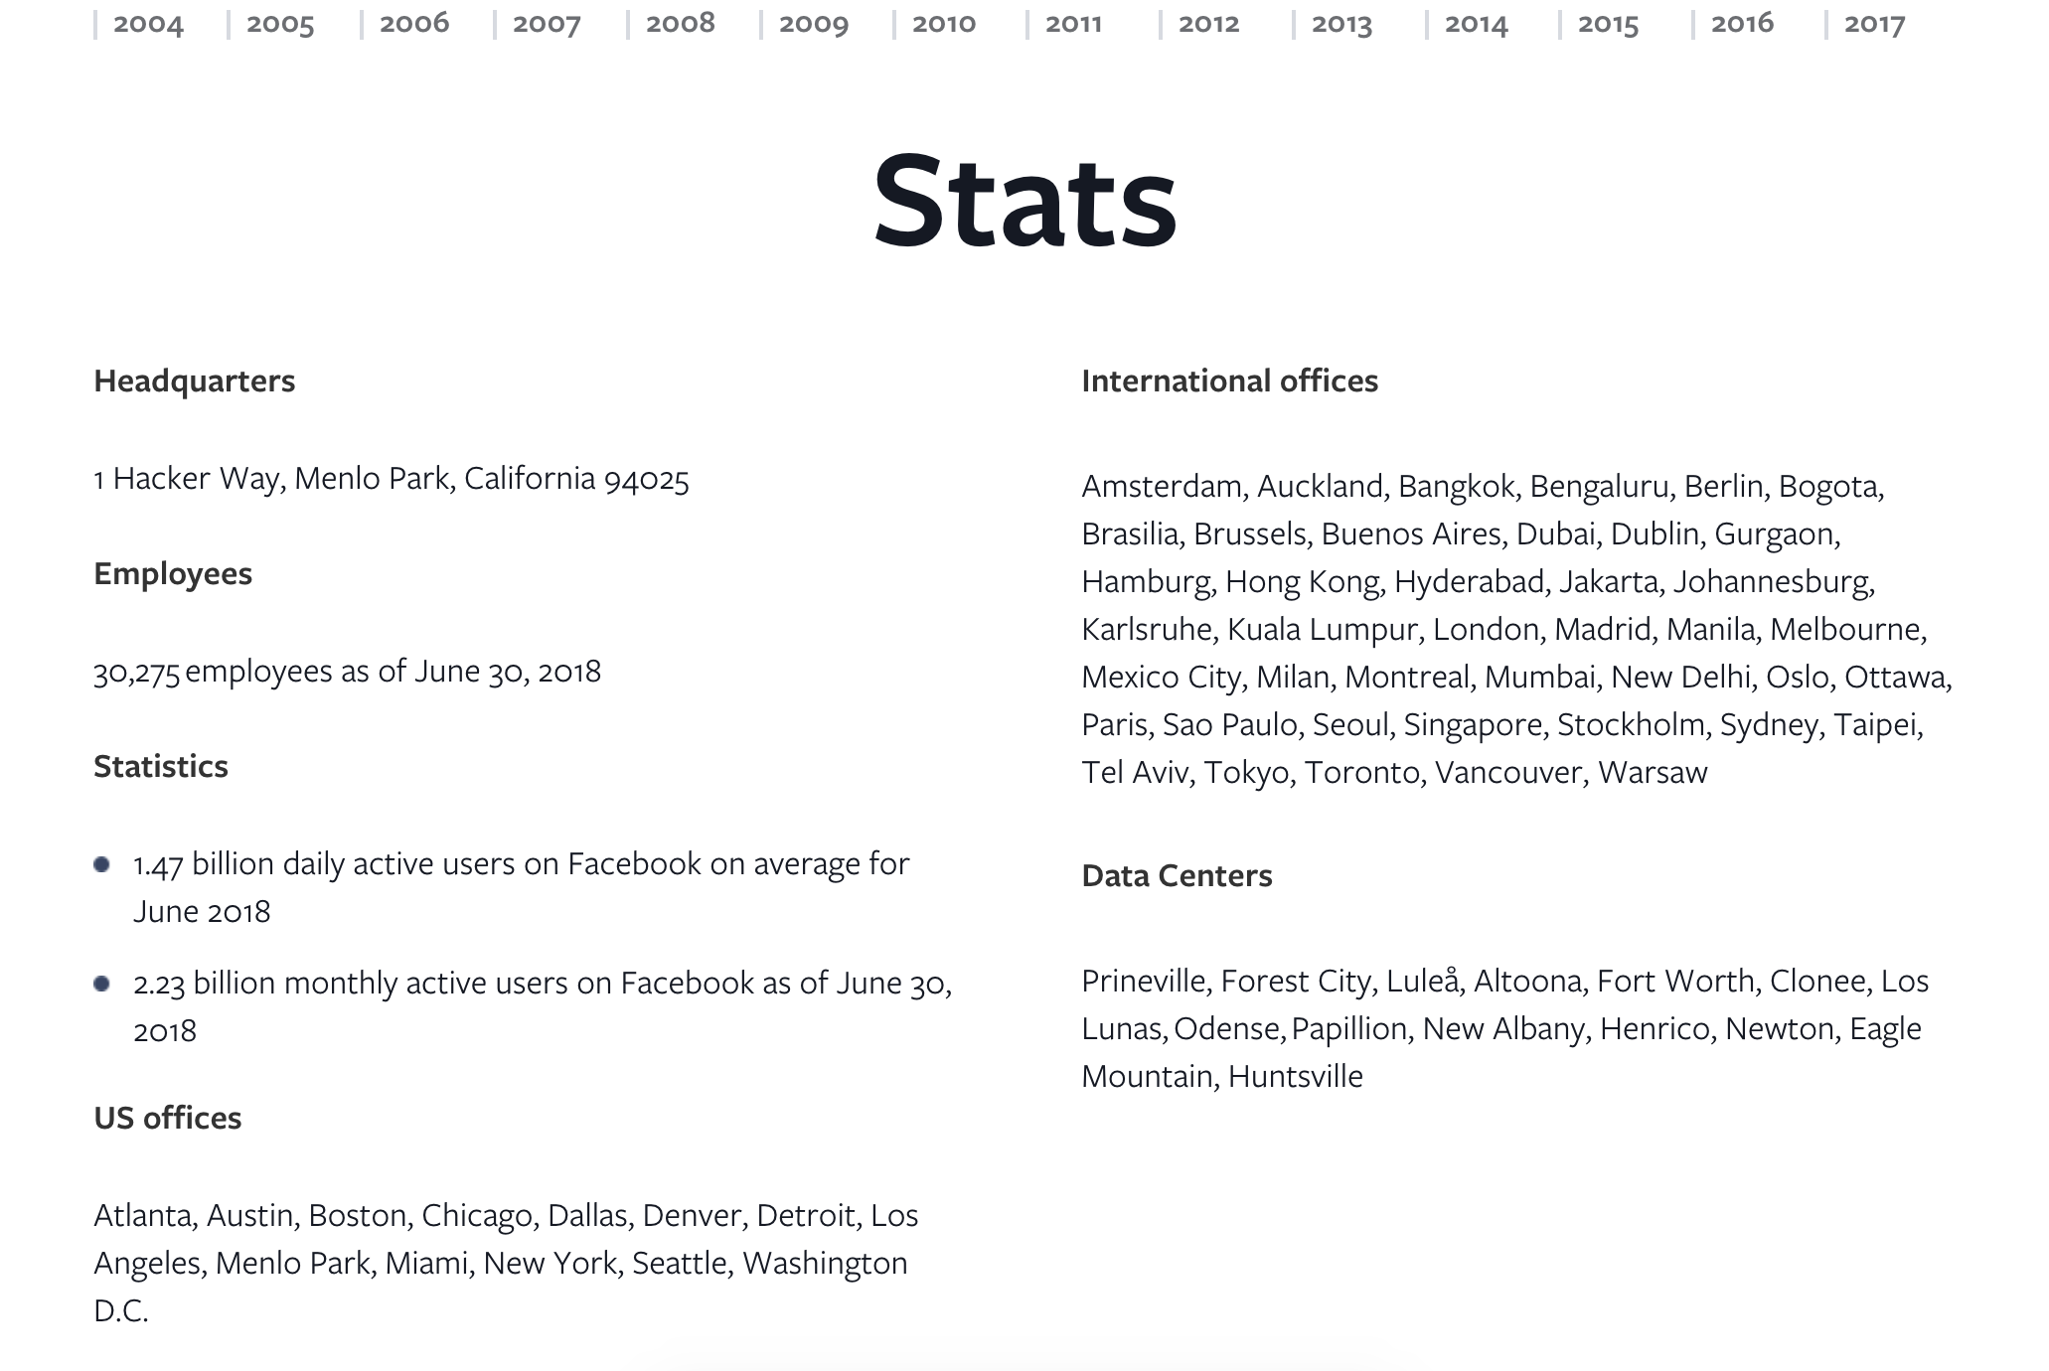Open the 2006 timeline entry

(414, 24)
